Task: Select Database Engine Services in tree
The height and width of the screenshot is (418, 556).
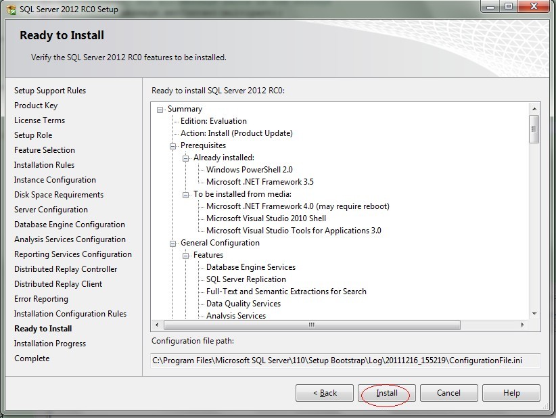Action: pyautogui.click(x=250, y=267)
